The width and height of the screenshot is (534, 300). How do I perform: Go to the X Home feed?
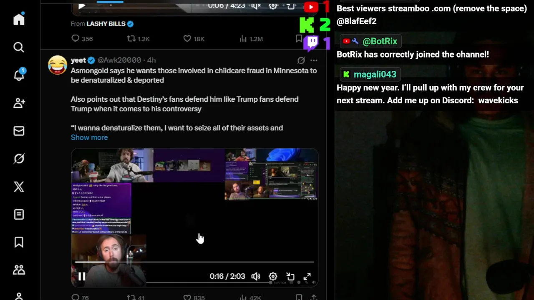(19, 19)
